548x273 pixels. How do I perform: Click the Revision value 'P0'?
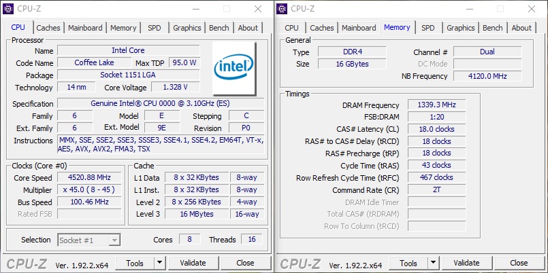click(246, 128)
